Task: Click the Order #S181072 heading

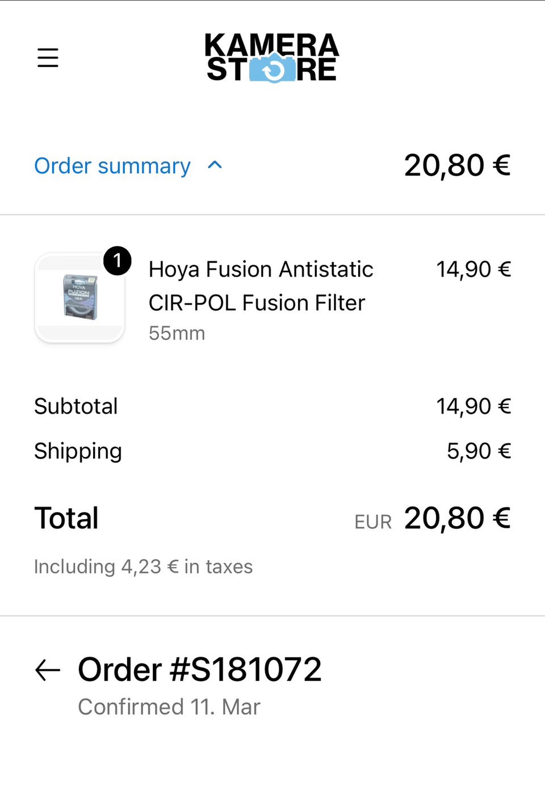Action: (199, 670)
